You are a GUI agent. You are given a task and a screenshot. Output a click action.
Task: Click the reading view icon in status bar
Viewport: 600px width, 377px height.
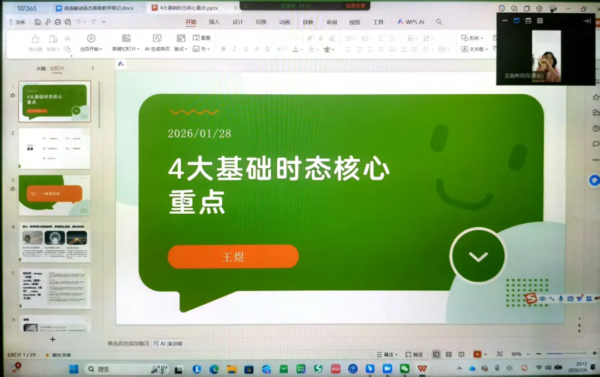click(462, 354)
